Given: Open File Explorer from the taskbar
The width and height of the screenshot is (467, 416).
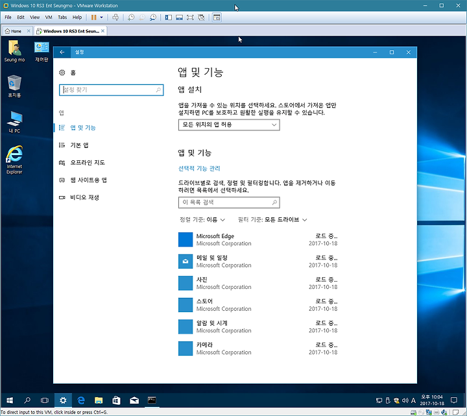Looking at the screenshot, I should pyautogui.click(x=99, y=400).
